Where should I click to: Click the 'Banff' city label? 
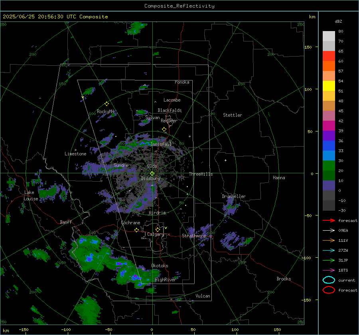66,222
